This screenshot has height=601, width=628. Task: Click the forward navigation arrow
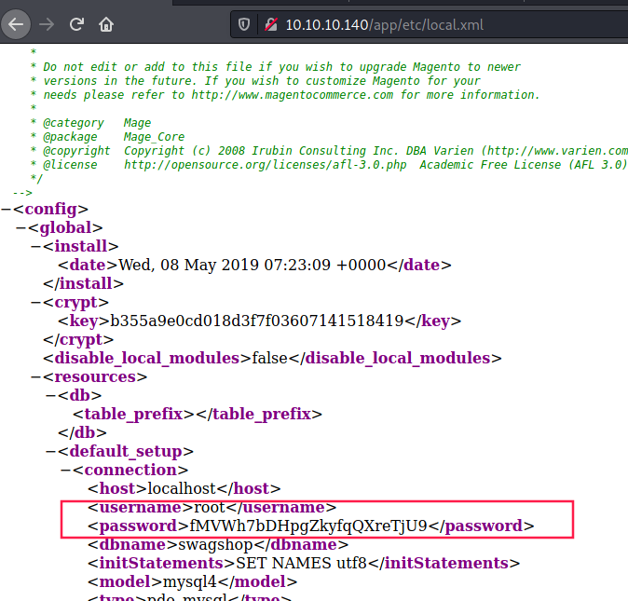[47, 24]
